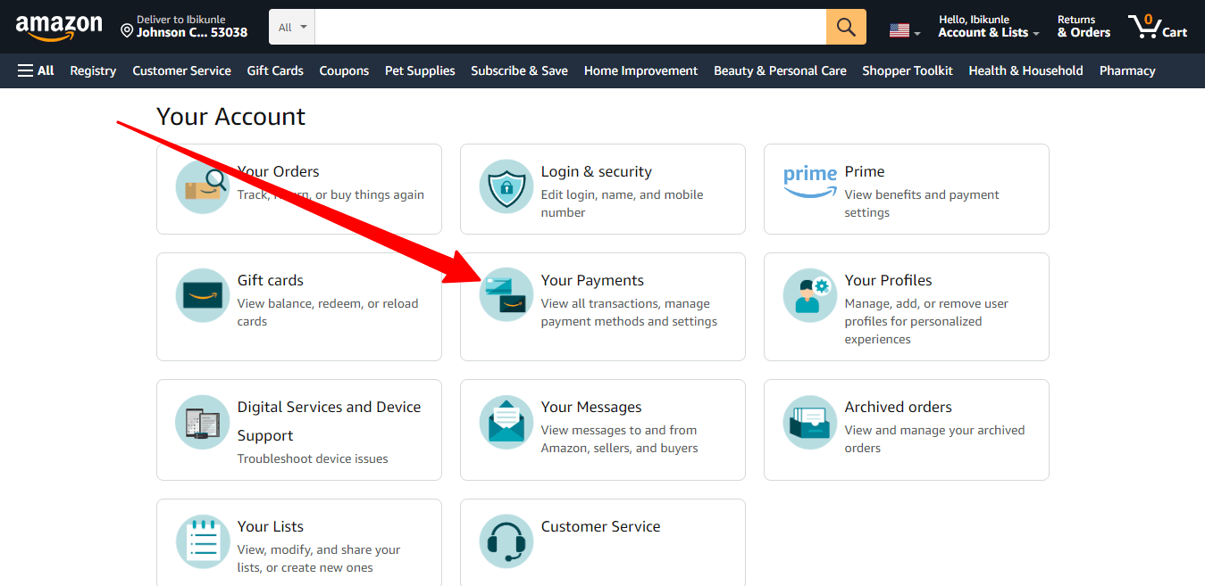Click the Your Orders package icon
Image resolution: width=1205 pixels, height=586 pixels.
203,187
